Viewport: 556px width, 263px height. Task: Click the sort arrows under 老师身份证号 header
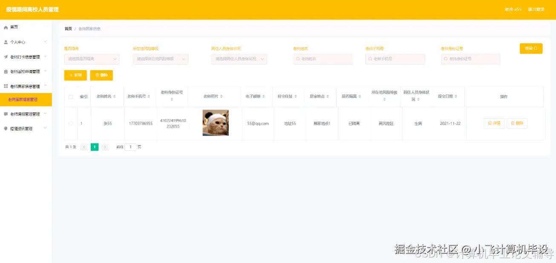(x=172, y=99)
